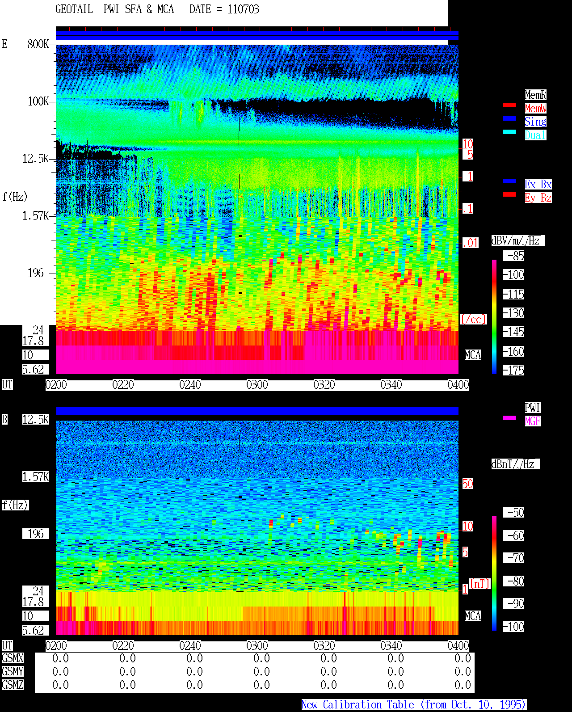Click the '100K' frequency axis label
The image size is (572, 712).
(38, 101)
